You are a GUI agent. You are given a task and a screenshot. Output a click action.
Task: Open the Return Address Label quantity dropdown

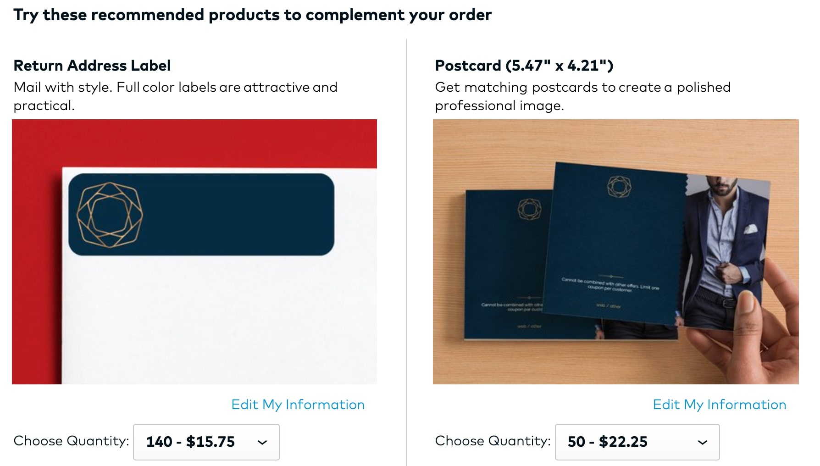206,442
